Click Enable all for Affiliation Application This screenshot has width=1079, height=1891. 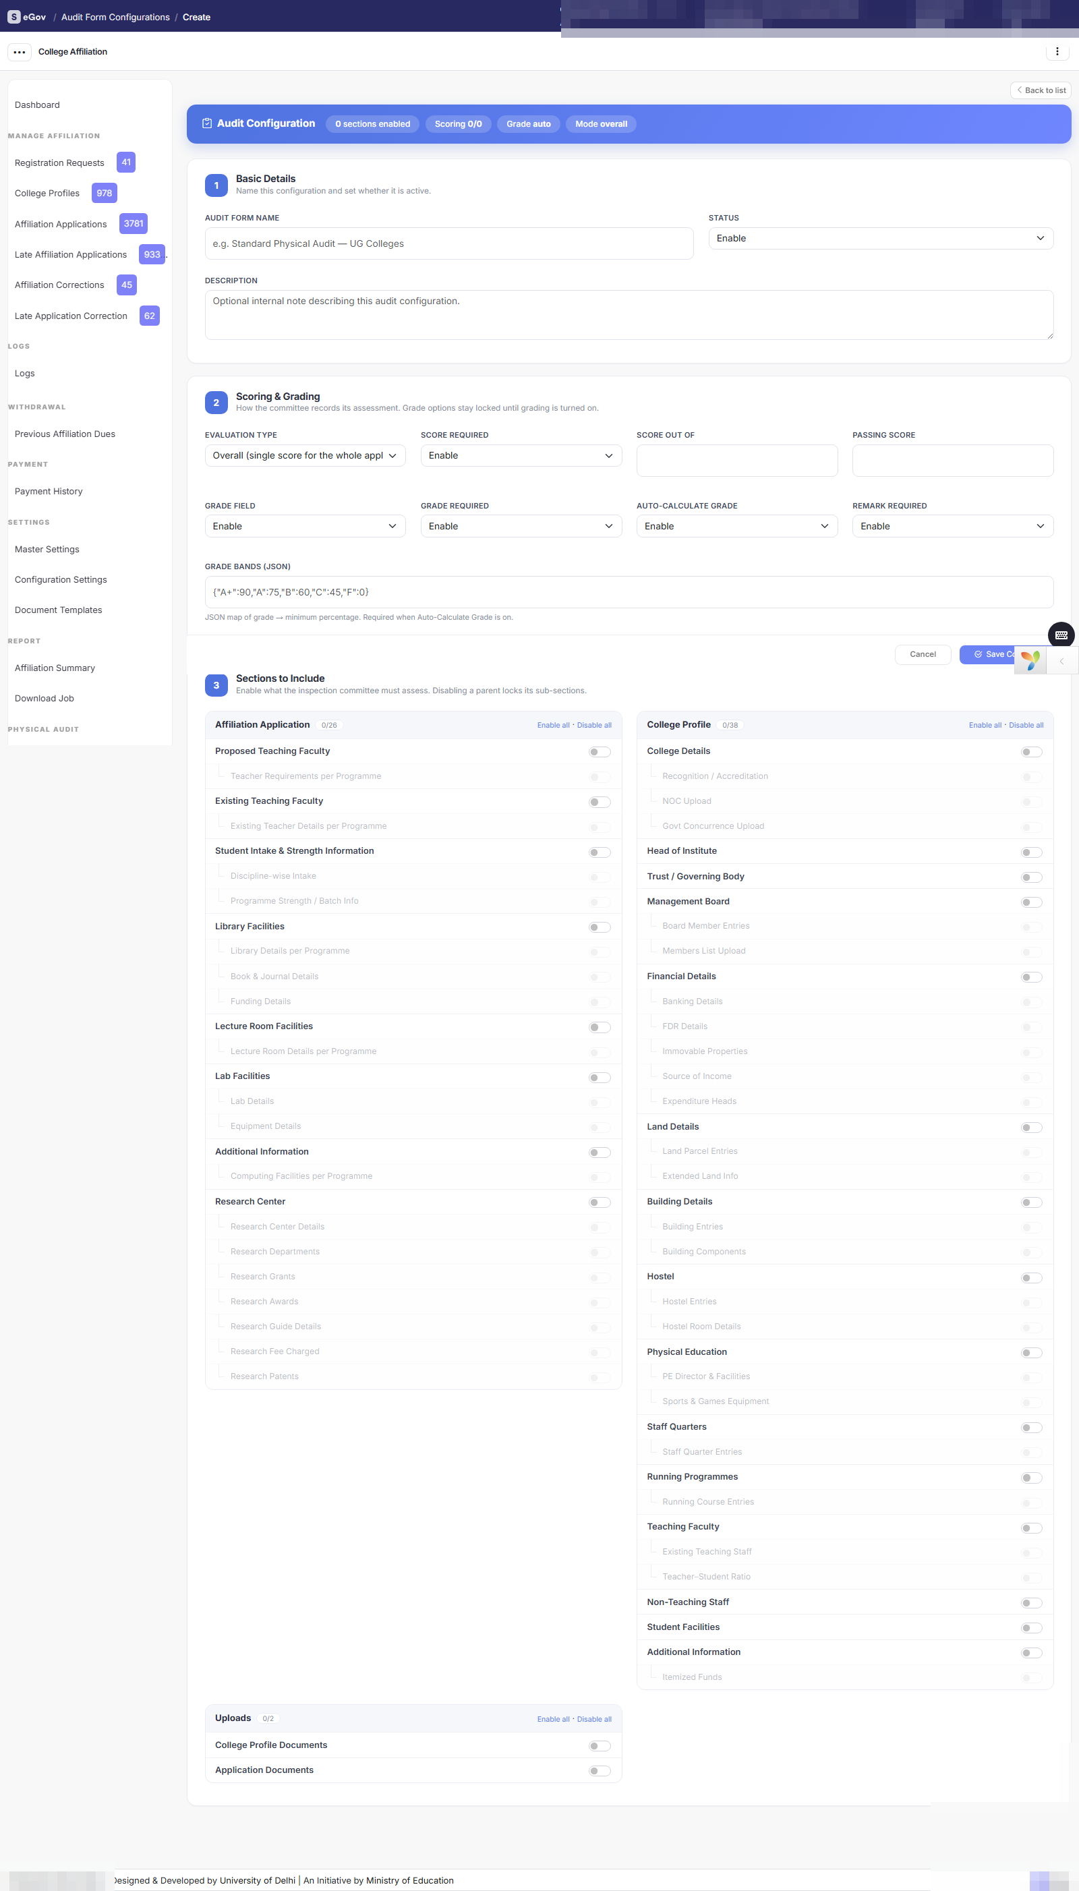553,726
